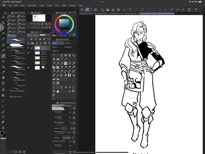Select the Move layer tool in the toolbar

pyautogui.click(x=3, y=17)
